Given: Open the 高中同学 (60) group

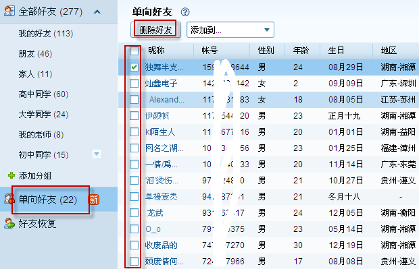Looking at the screenshot, I should [x=43, y=94].
